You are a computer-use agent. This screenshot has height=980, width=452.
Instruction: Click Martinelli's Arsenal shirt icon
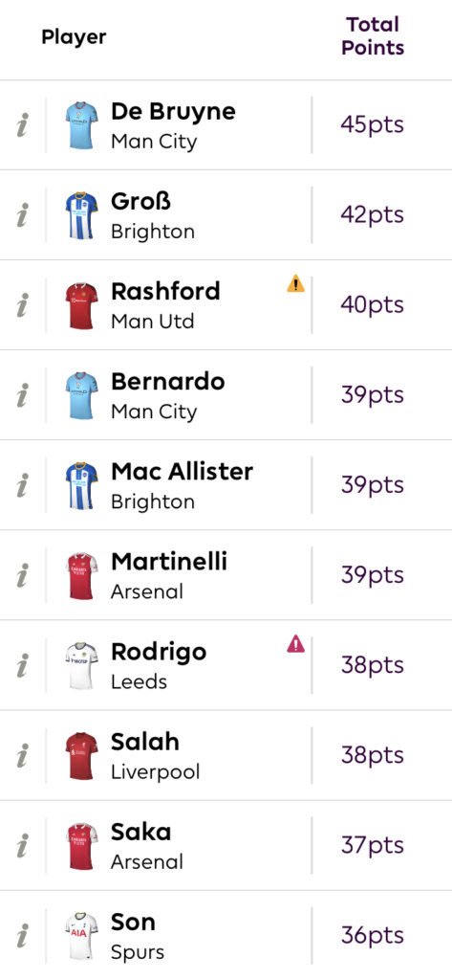pos(82,575)
